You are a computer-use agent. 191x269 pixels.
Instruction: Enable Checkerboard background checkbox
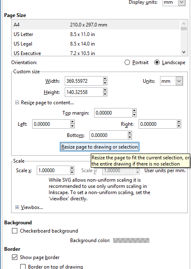[15, 231]
